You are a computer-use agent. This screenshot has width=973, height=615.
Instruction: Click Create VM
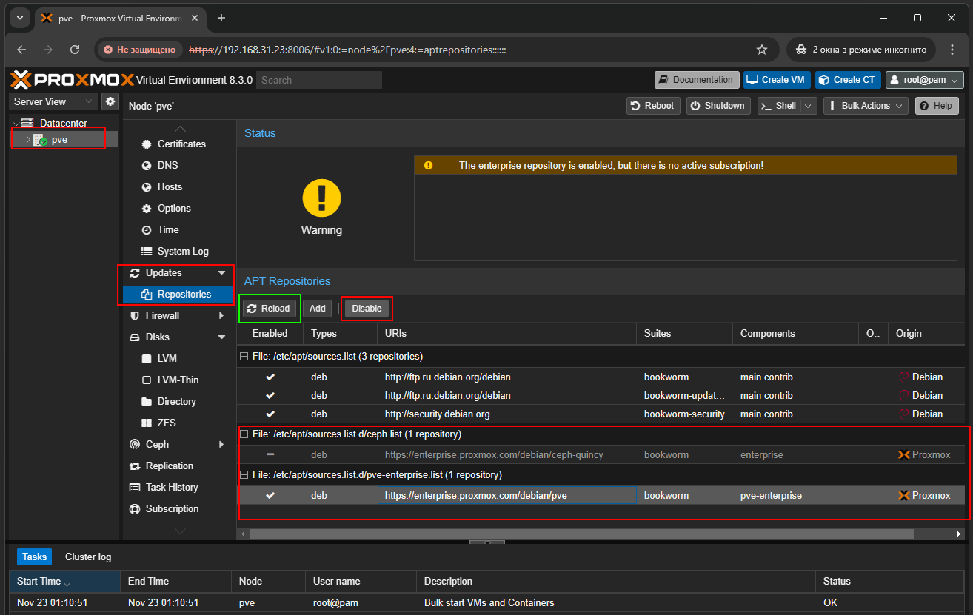[x=776, y=80]
